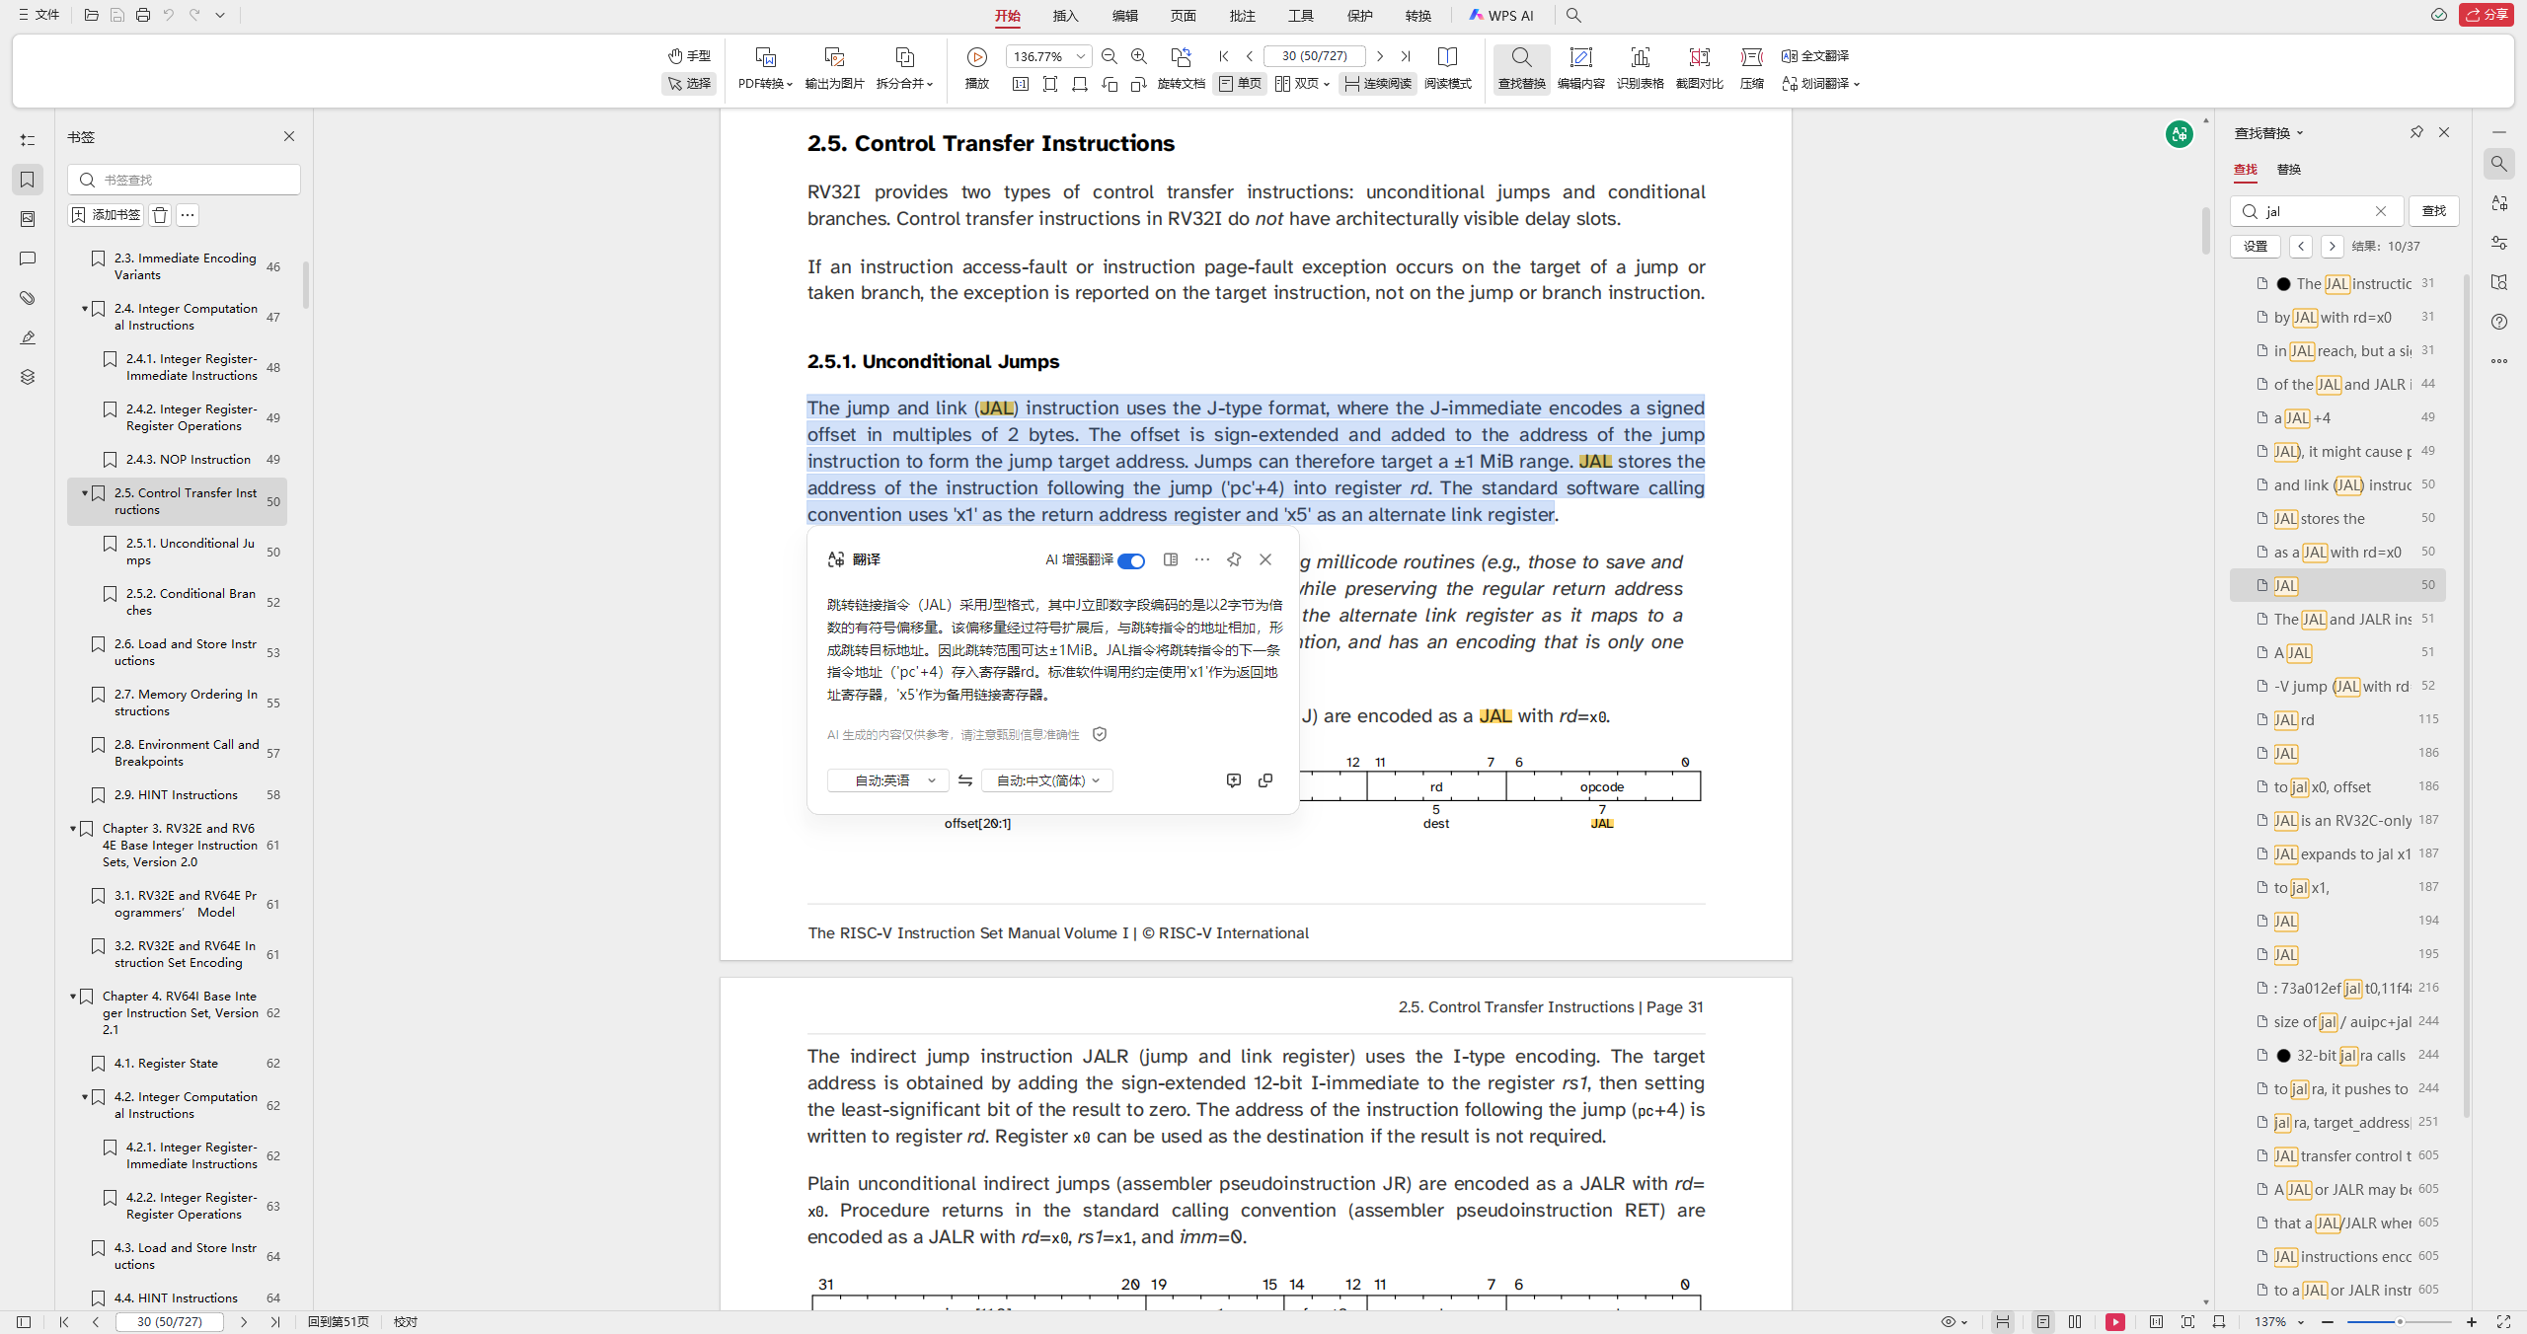Collapse the 2.5 Control Transfer Instructions bookmark

point(85,492)
